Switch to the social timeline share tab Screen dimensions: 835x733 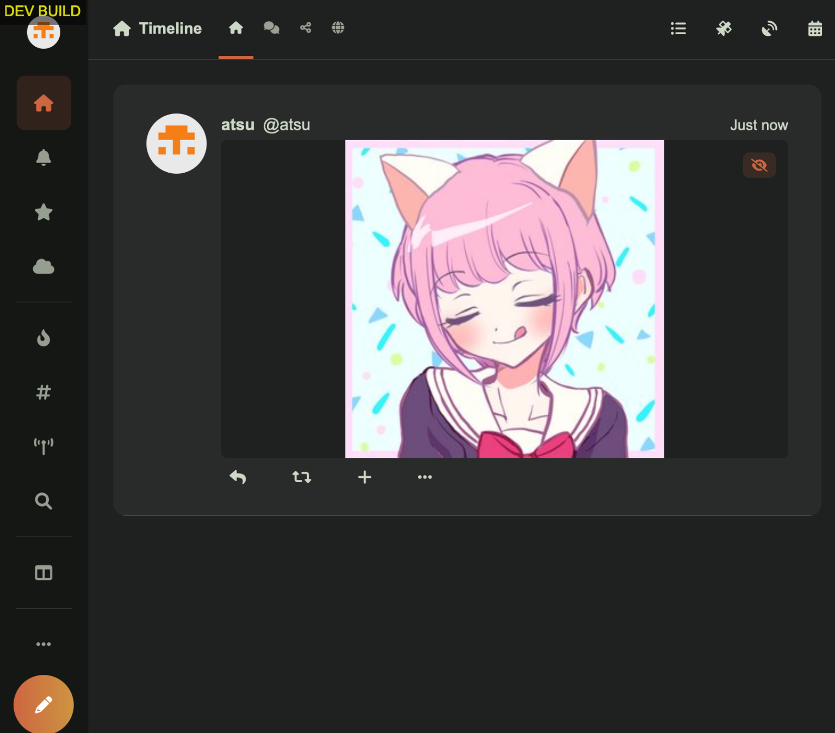(306, 28)
